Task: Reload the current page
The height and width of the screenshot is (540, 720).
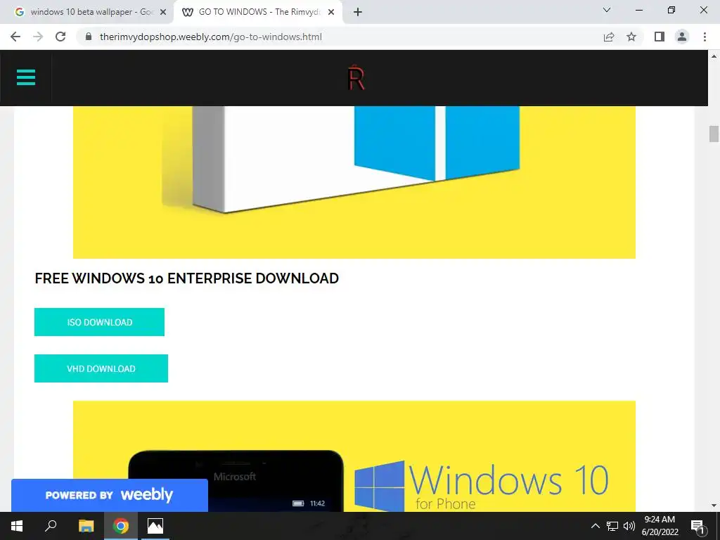Action: pyautogui.click(x=60, y=37)
